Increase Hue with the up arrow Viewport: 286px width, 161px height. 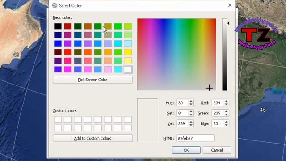point(191,101)
